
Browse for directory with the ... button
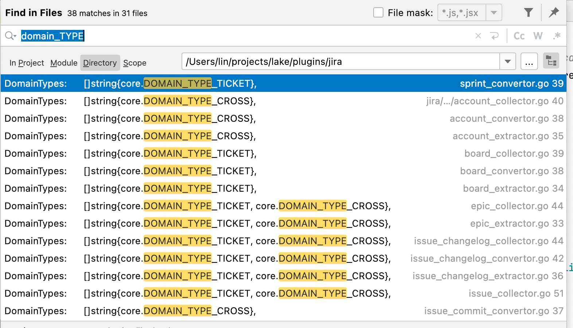[529, 61]
